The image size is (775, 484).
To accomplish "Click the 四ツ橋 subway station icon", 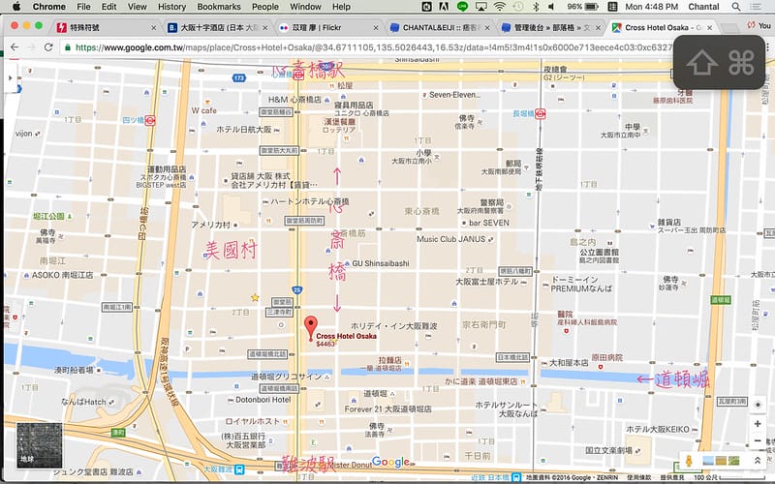I will [x=150, y=120].
